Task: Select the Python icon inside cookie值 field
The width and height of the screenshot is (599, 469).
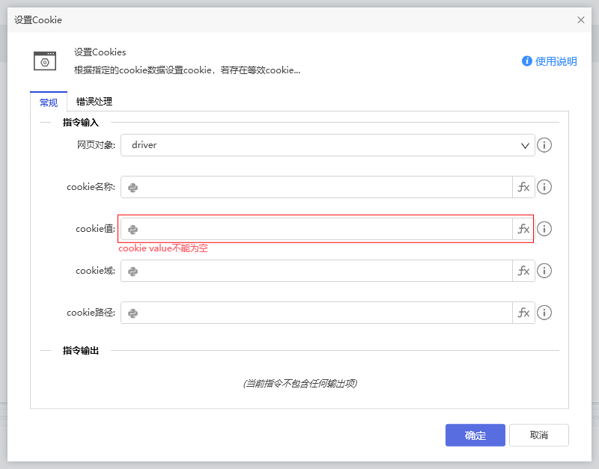Action: point(133,229)
